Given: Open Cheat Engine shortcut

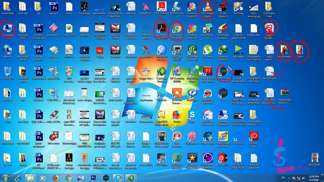Looking at the screenshot, I should [x=208, y=138].
